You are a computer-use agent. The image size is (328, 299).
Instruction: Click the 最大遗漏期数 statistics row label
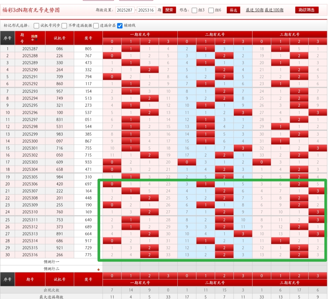click(x=51, y=297)
